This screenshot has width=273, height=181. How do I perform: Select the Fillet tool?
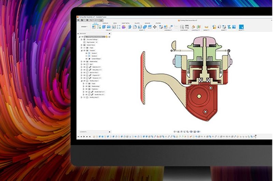(x=135, y=27)
